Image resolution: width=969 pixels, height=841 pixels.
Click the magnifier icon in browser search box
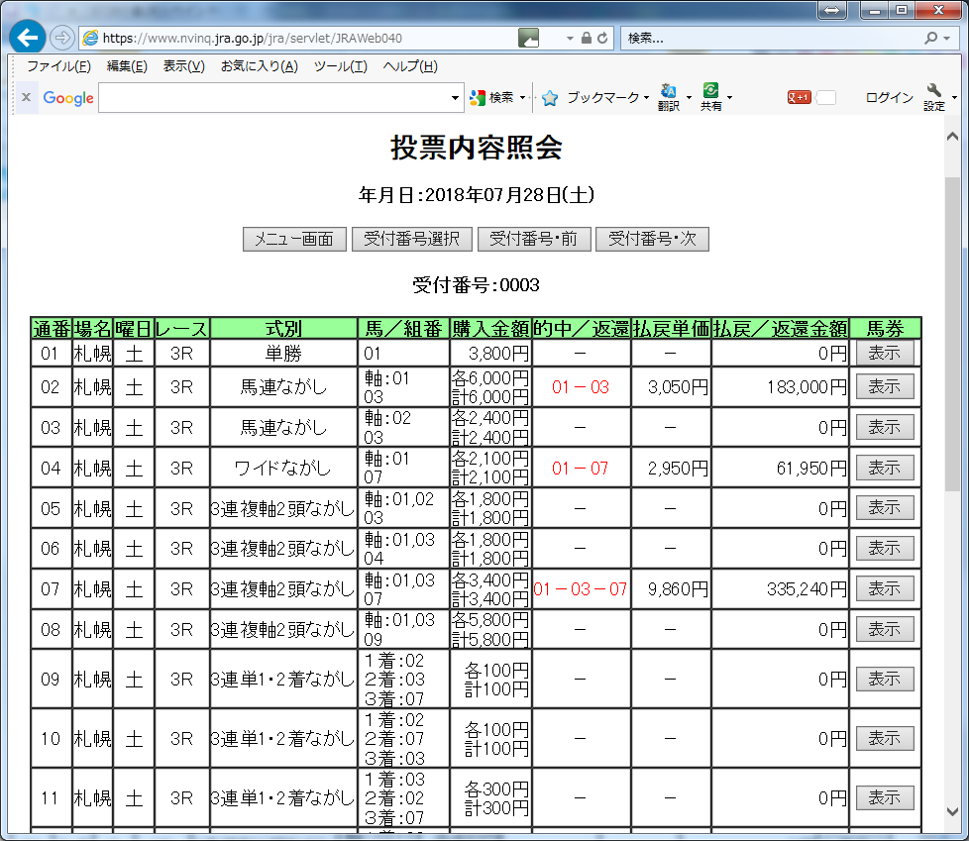click(x=930, y=38)
